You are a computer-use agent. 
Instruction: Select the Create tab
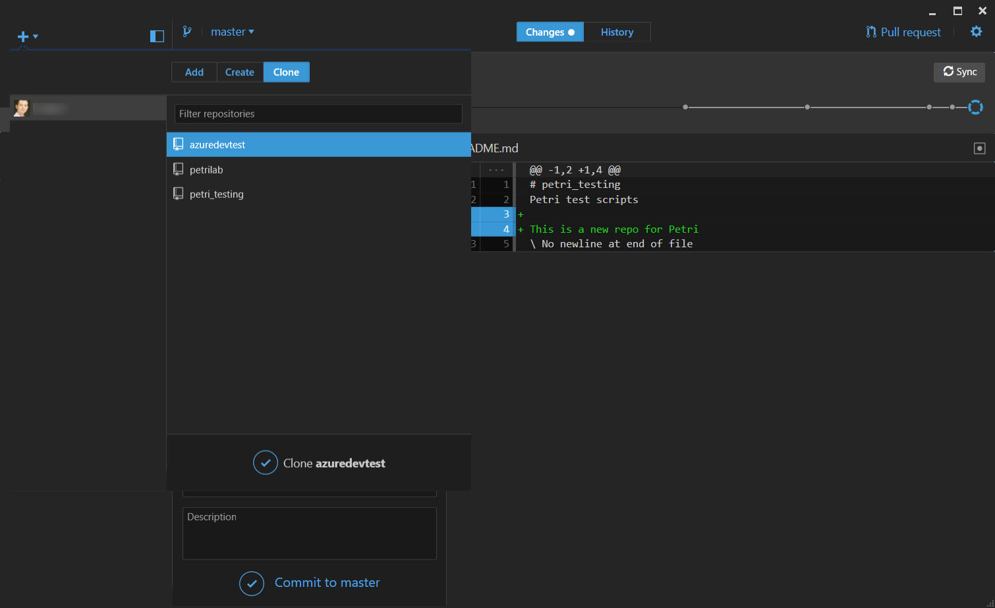click(240, 73)
